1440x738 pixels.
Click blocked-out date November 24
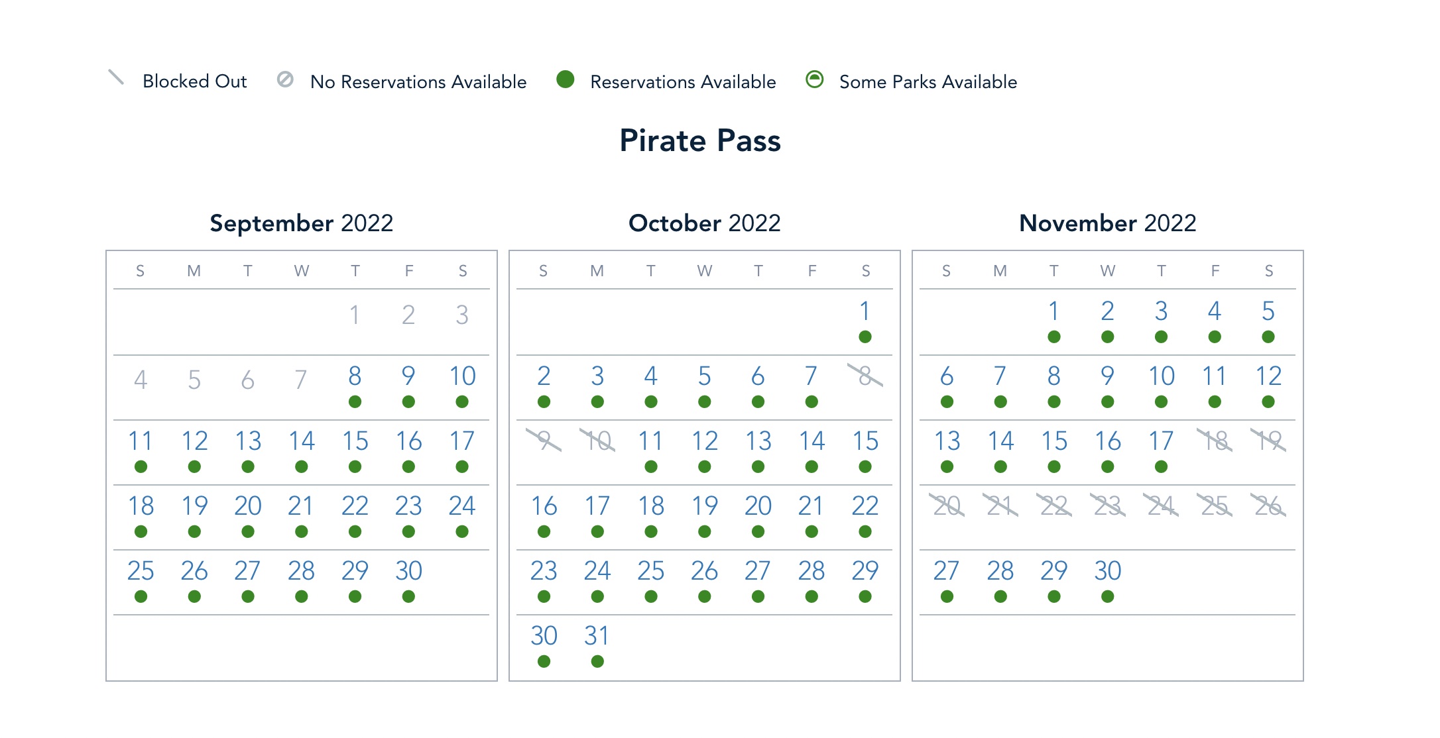[x=1161, y=506]
